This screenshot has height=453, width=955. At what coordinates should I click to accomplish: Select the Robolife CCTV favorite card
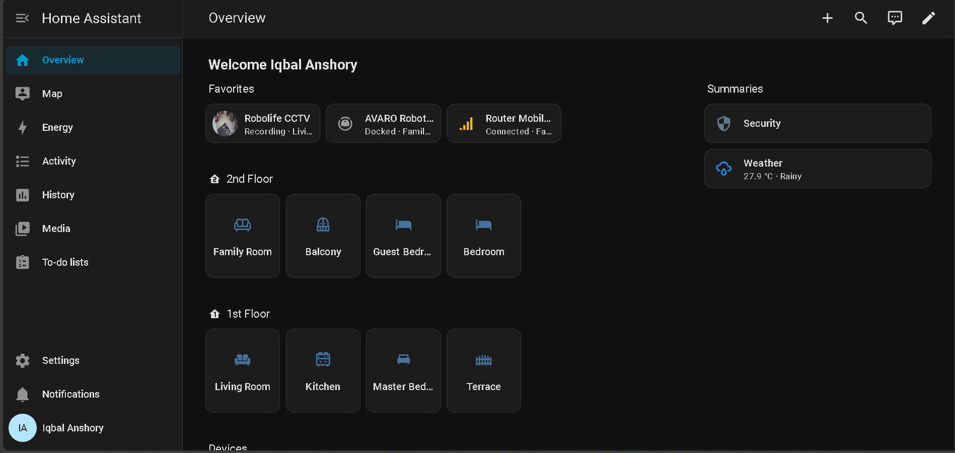[262, 123]
